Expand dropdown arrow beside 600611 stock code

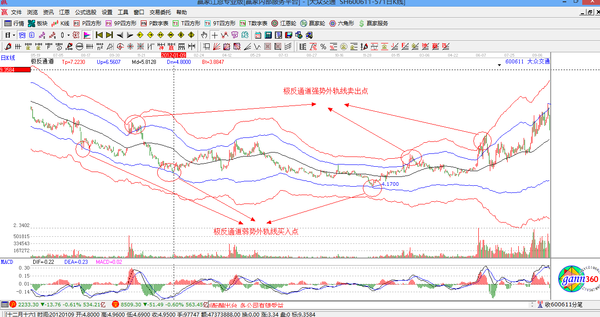pyautogui.click(x=500, y=65)
